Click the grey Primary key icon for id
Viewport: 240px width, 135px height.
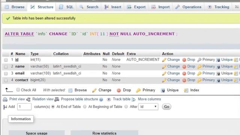(199, 60)
